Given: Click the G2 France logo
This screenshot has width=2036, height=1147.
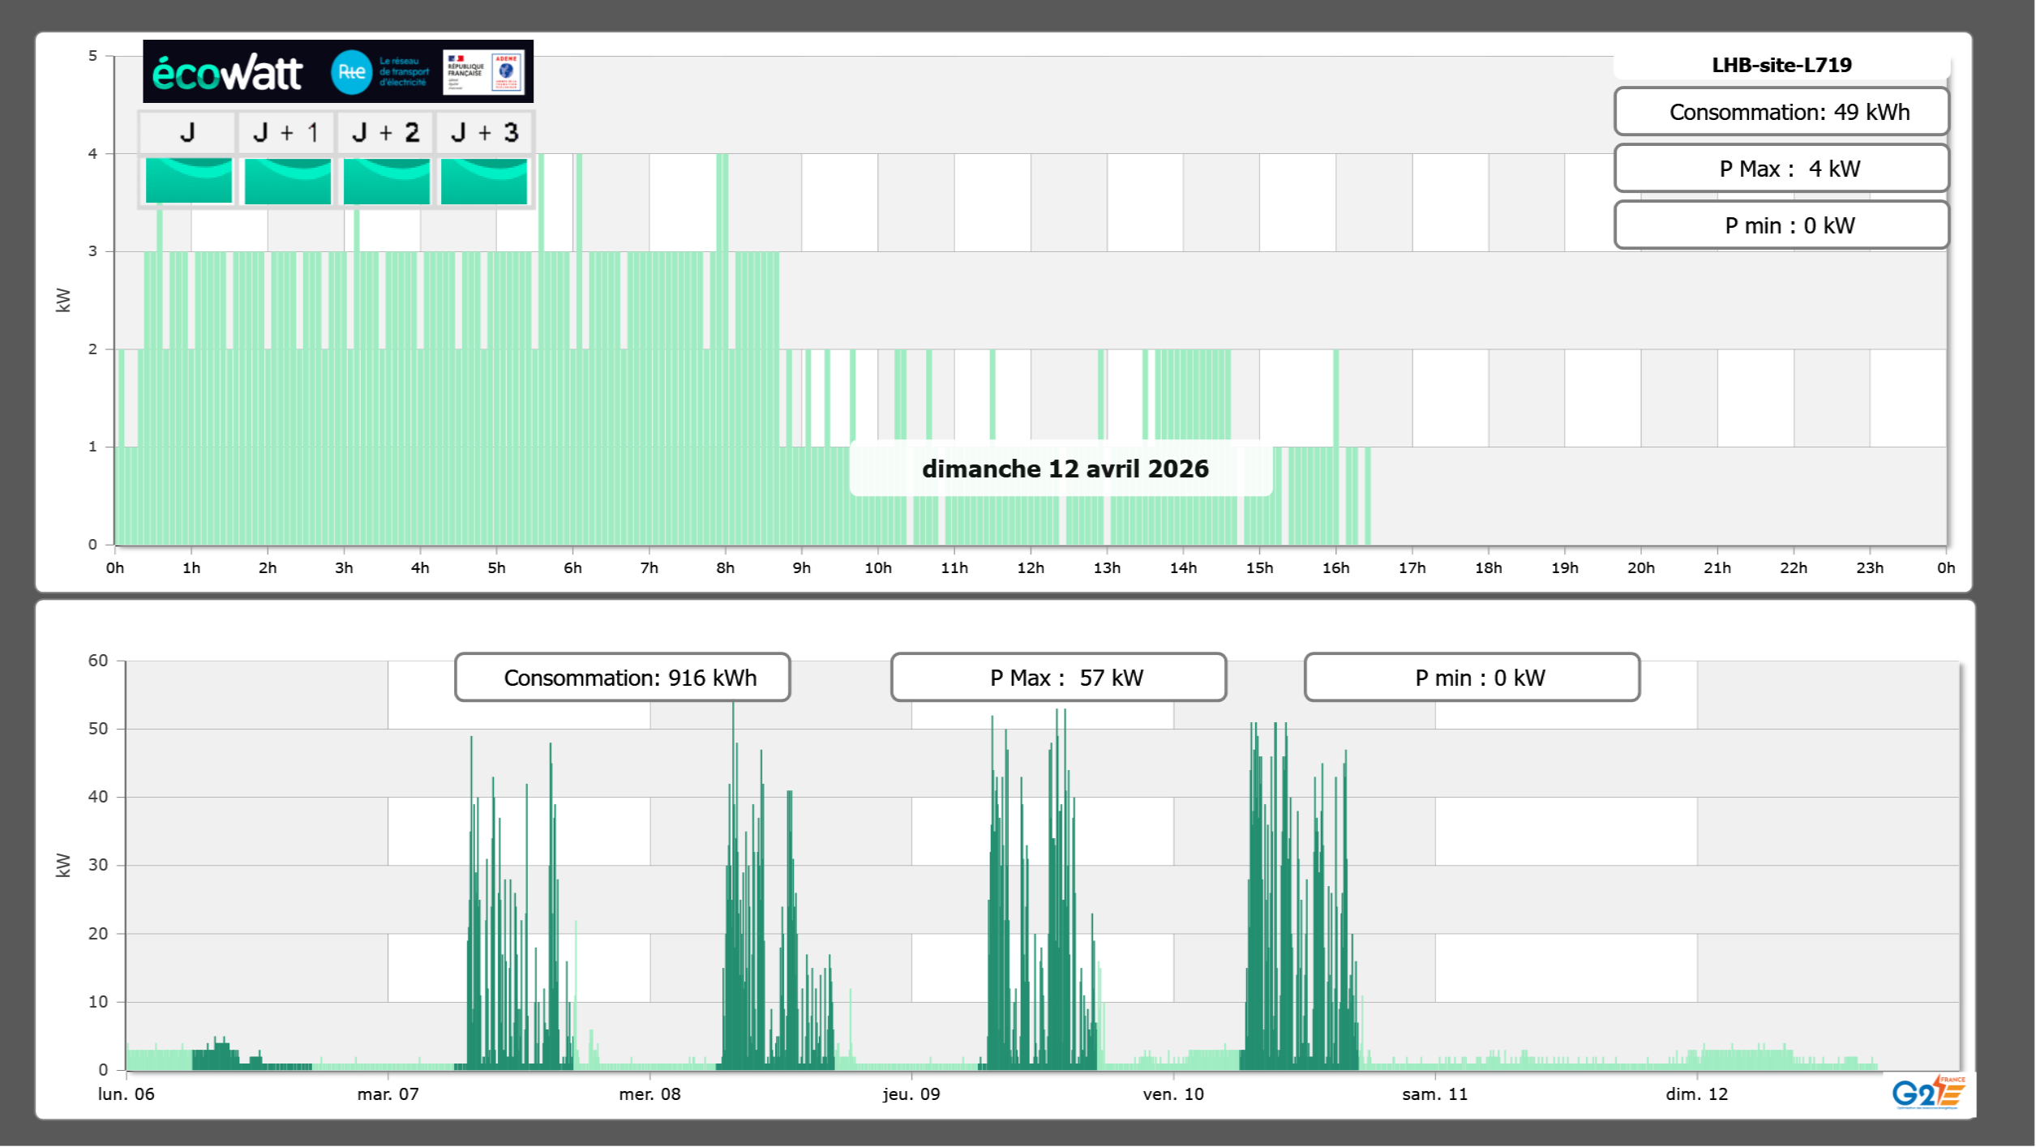Looking at the screenshot, I should tap(1927, 1093).
